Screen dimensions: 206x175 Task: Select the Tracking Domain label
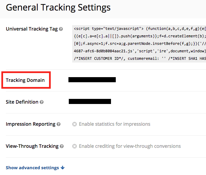tap(25, 80)
